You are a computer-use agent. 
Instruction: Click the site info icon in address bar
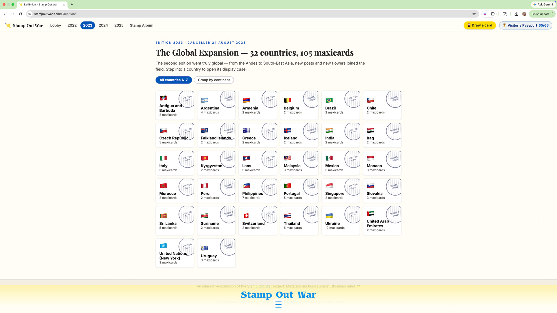pos(30,14)
